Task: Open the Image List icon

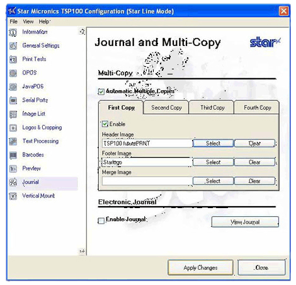Action: pyautogui.click(x=13, y=114)
